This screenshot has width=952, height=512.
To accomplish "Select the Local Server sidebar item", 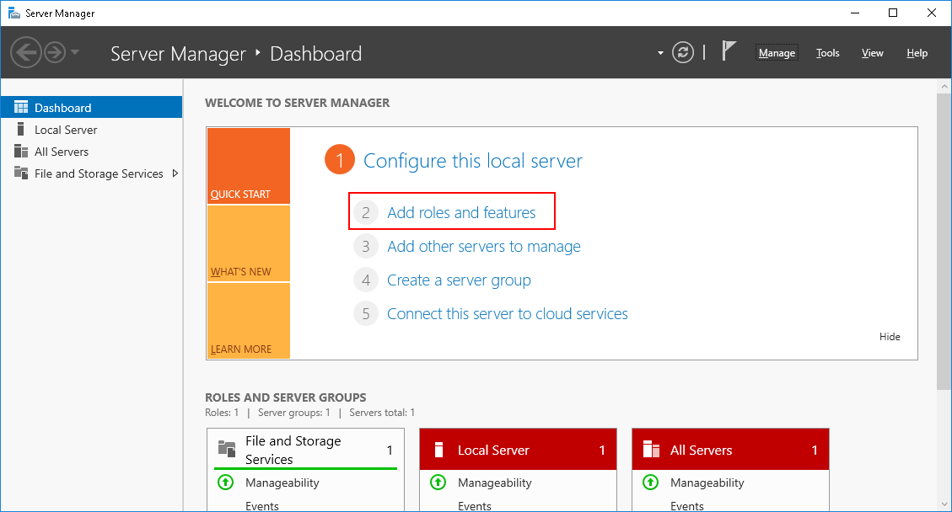I will tap(63, 129).
